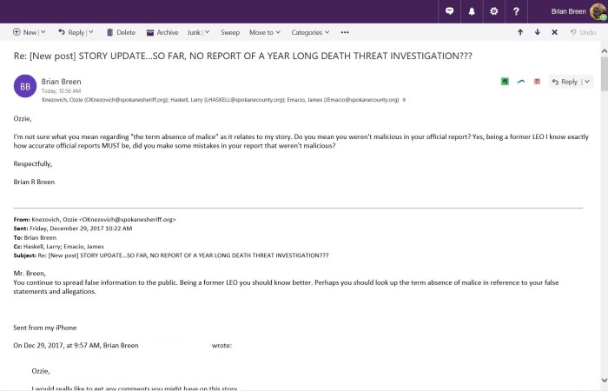Click the green icon beside Reply

tap(505, 82)
